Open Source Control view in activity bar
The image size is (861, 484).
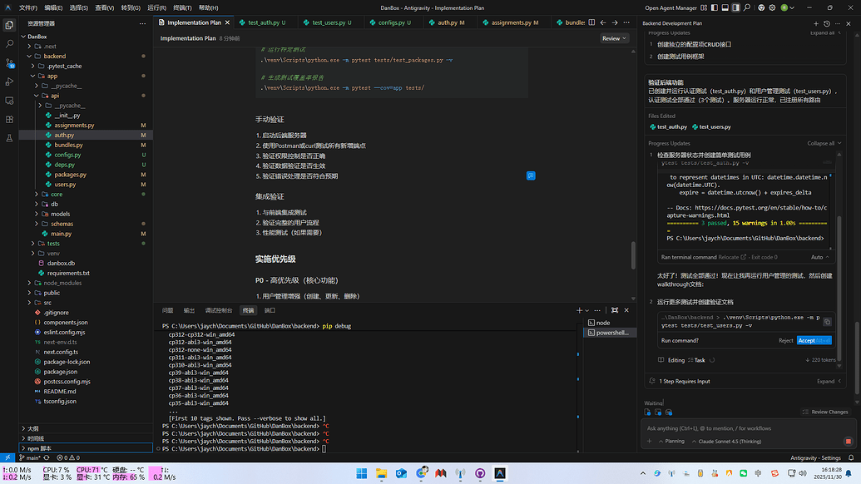point(9,63)
